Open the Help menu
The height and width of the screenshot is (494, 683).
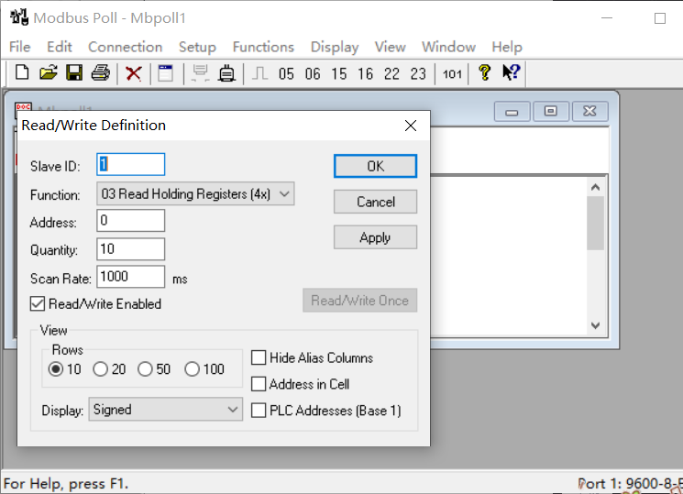coord(507,47)
